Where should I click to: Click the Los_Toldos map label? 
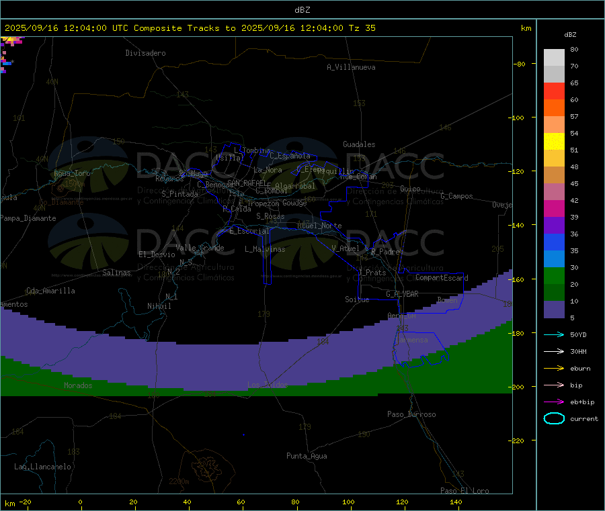tap(268, 385)
